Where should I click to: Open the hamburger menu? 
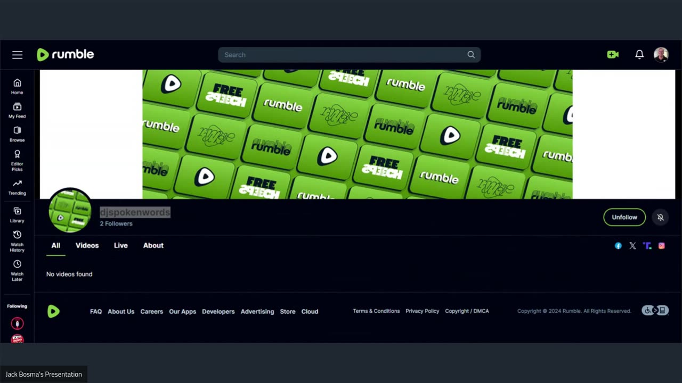(18, 55)
